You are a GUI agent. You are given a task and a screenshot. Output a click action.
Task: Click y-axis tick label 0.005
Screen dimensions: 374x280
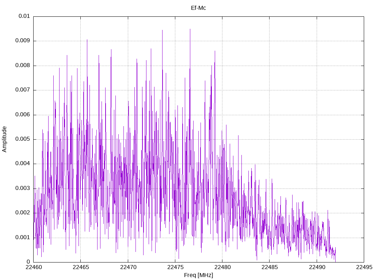coord(23,139)
